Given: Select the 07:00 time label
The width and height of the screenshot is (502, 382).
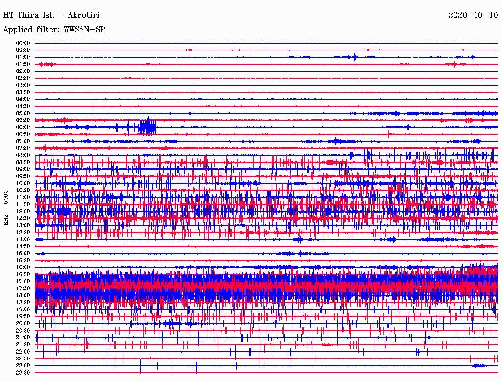Looking at the screenshot, I should 23,142.
